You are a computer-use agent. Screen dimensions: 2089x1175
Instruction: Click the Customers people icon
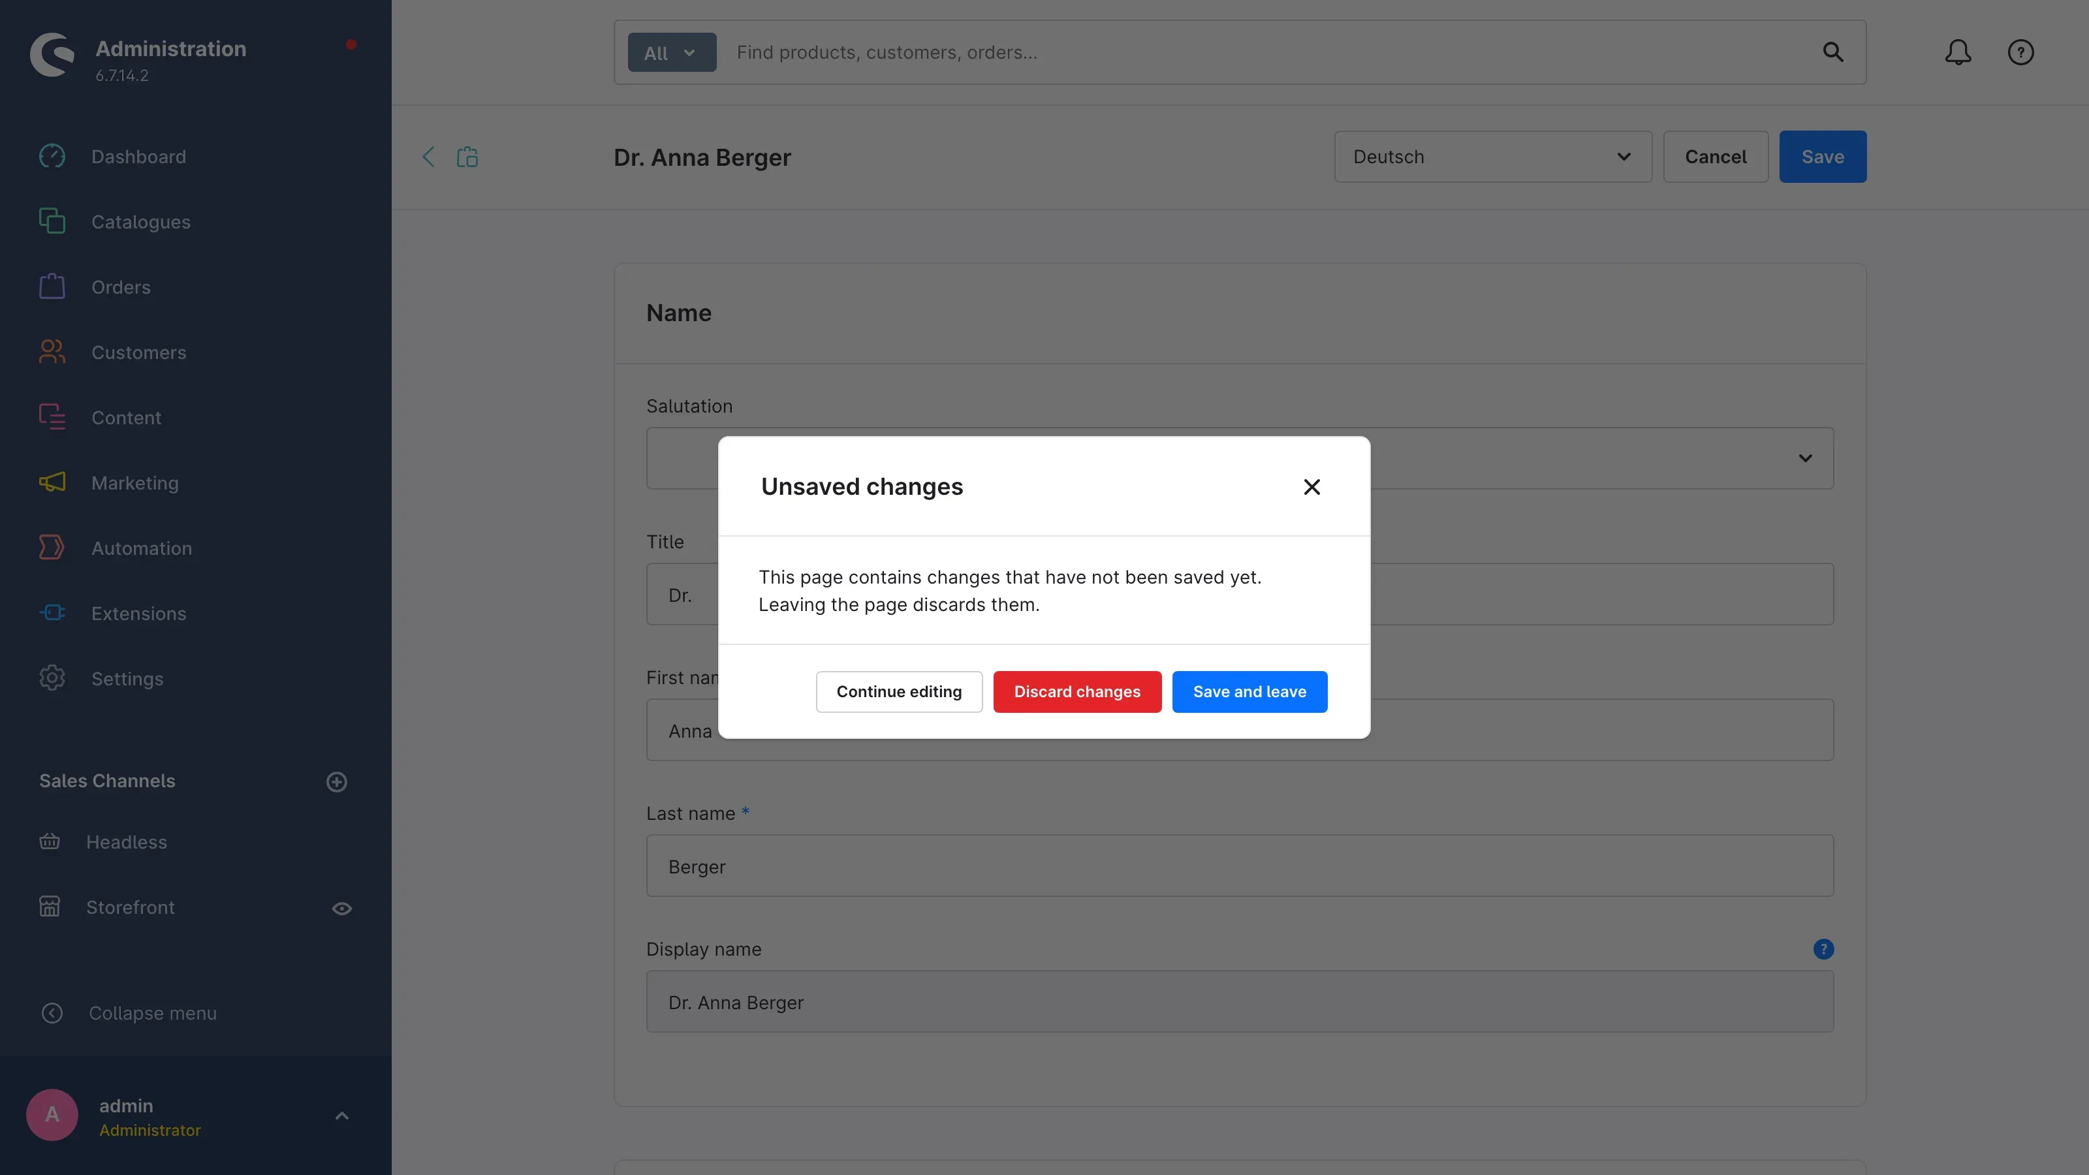(52, 351)
